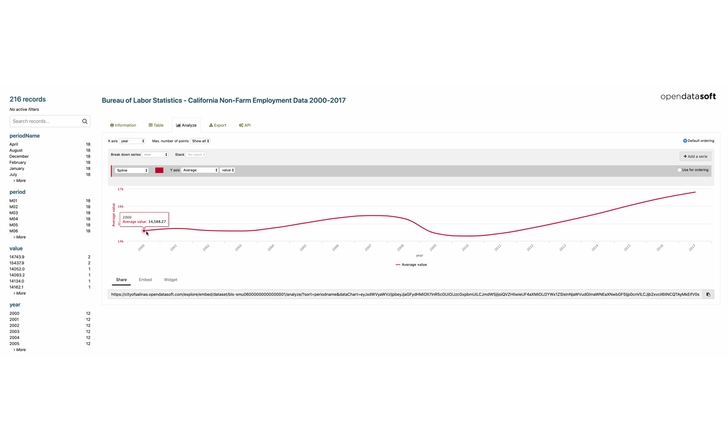The image size is (728, 442).
Task: Click the Add a serie button
Action: pyautogui.click(x=695, y=156)
